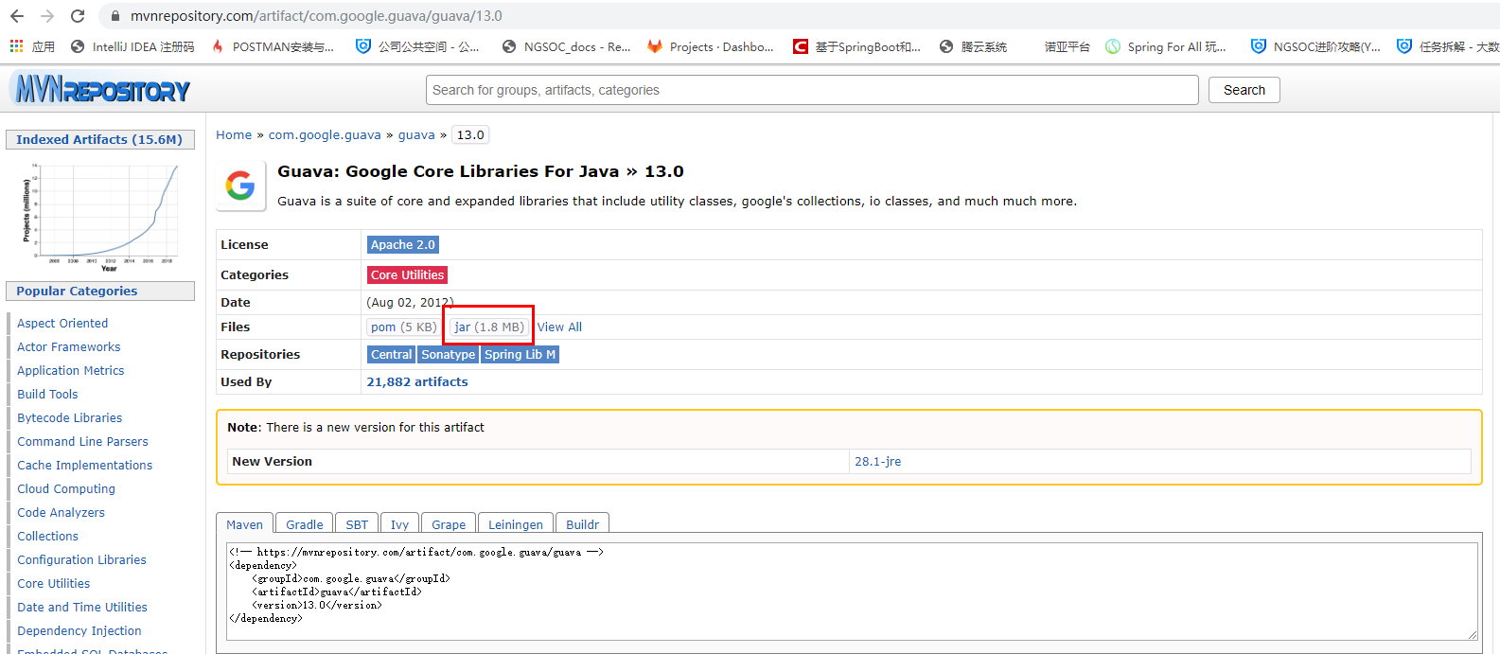This screenshot has width=1500, height=654.
Task: Click the Popular Categories header
Action: click(x=99, y=291)
